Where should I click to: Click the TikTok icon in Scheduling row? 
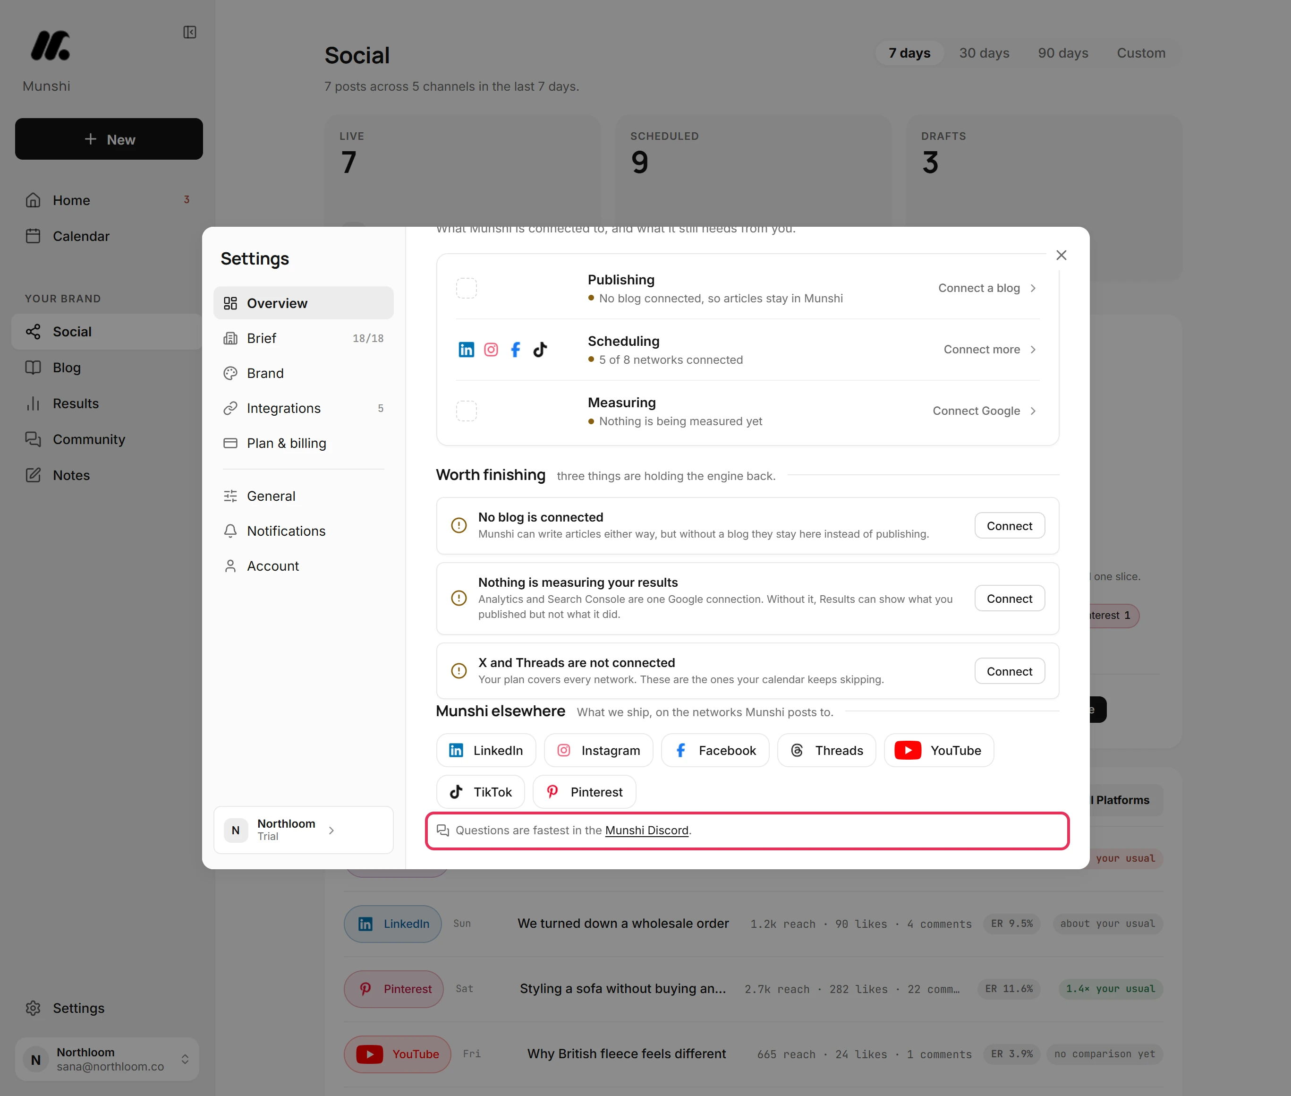pyautogui.click(x=540, y=350)
